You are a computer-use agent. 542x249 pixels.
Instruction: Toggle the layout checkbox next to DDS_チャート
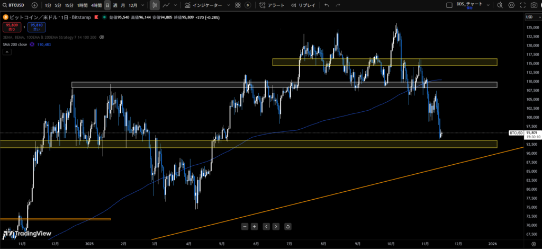point(448,5)
